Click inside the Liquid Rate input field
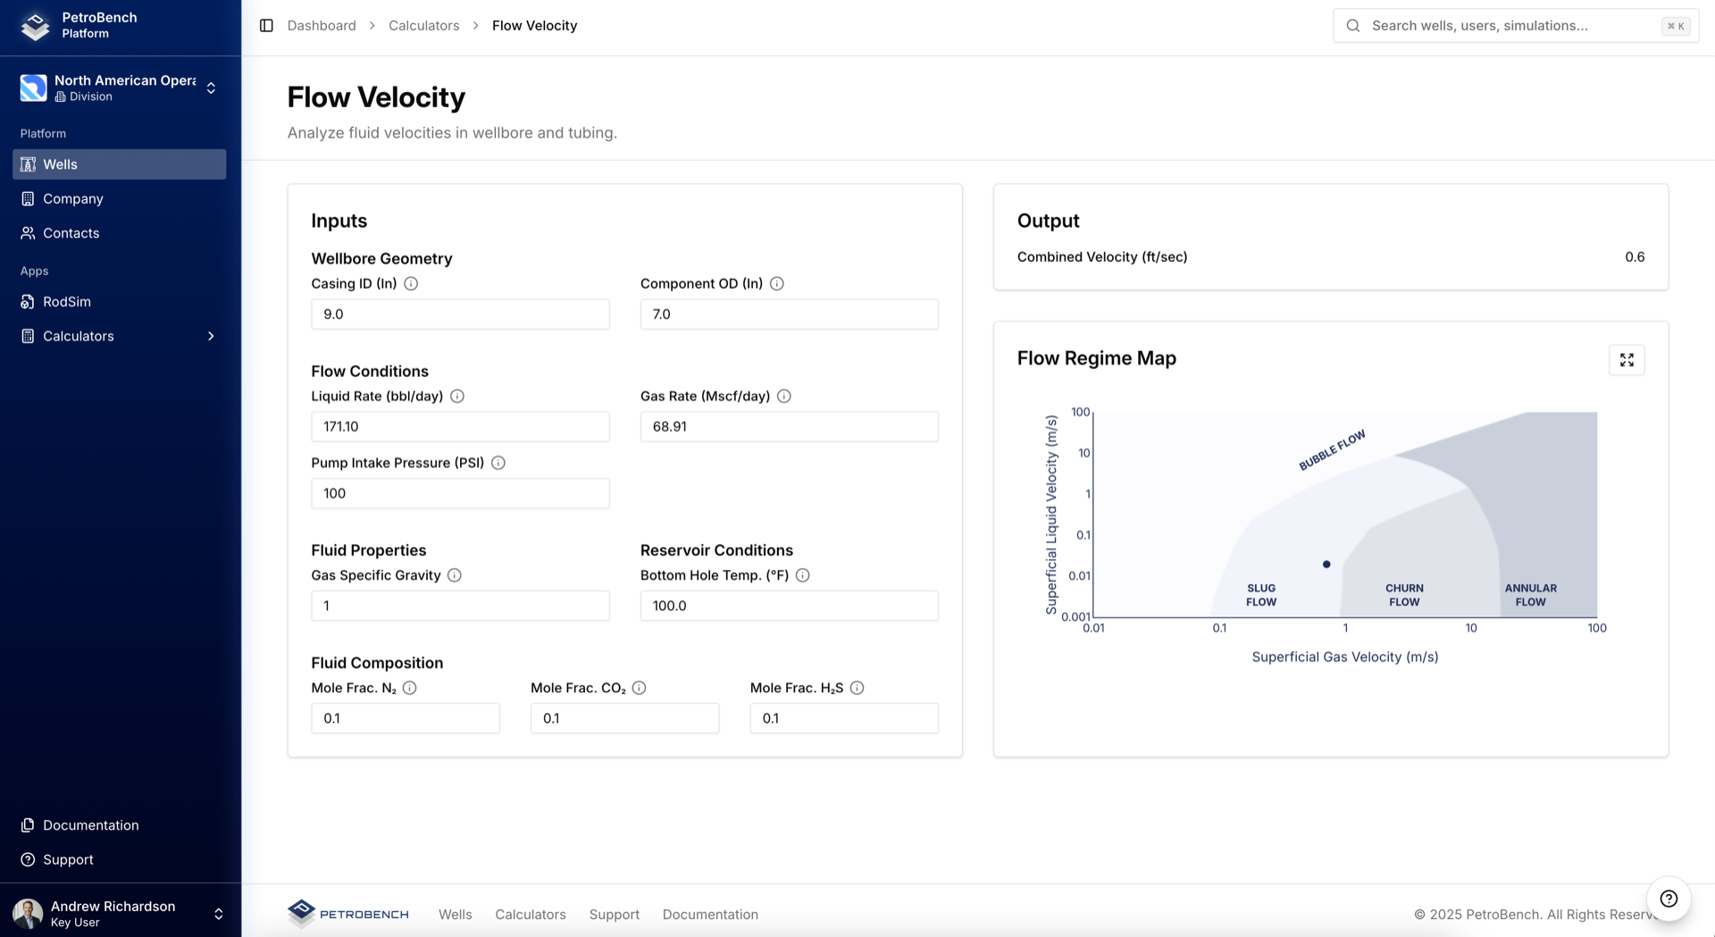The image size is (1715, 937). pyautogui.click(x=459, y=426)
